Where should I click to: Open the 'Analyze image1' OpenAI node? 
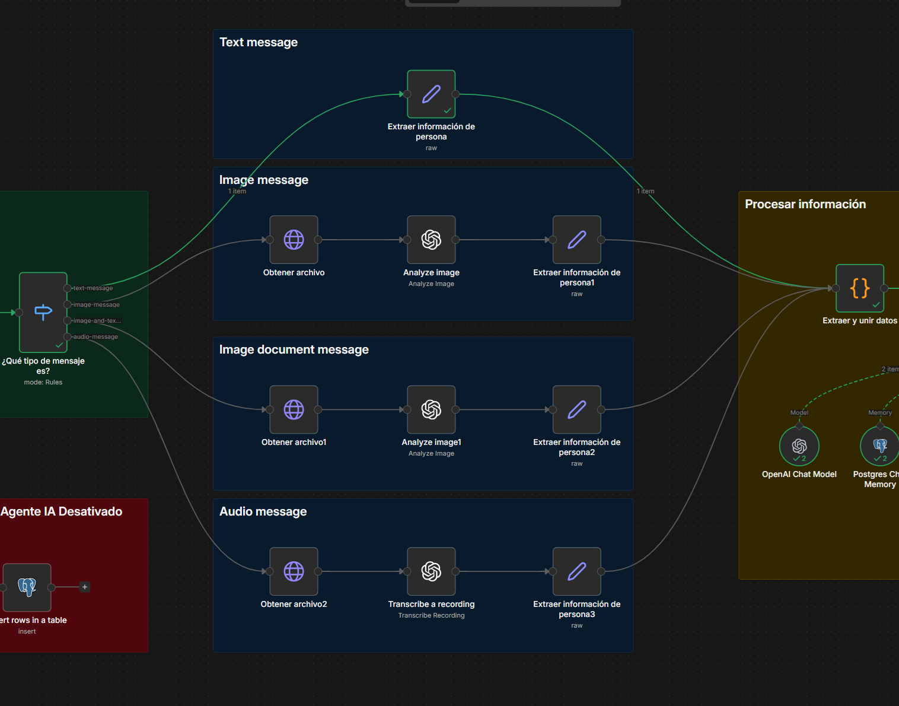(431, 409)
